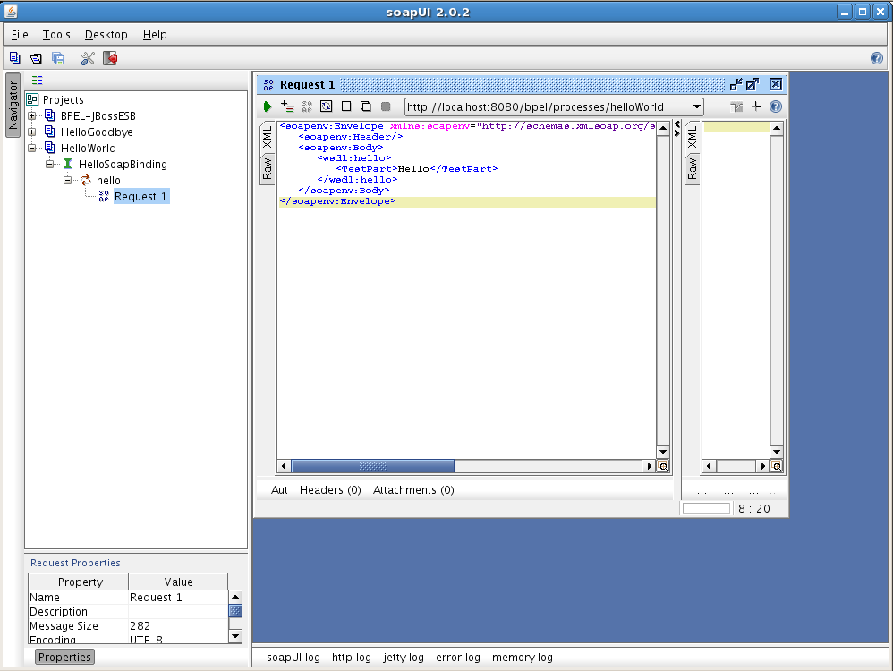This screenshot has height=671, width=893.
Task: Click the Recreate default request icon
Action: pyautogui.click(x=327, y=106)
